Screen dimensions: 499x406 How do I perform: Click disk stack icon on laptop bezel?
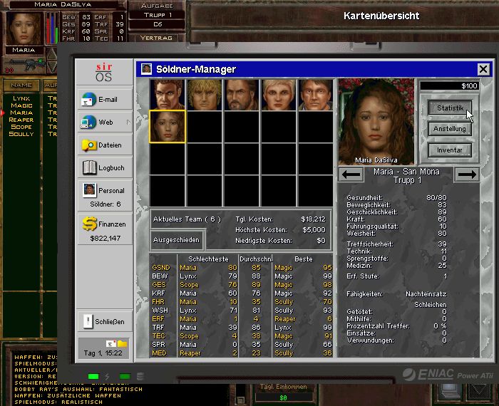coord(140,376)
